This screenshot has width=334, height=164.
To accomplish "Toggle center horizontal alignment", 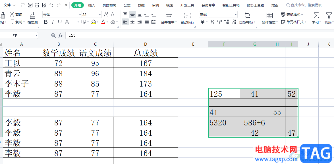I will 132,22.
